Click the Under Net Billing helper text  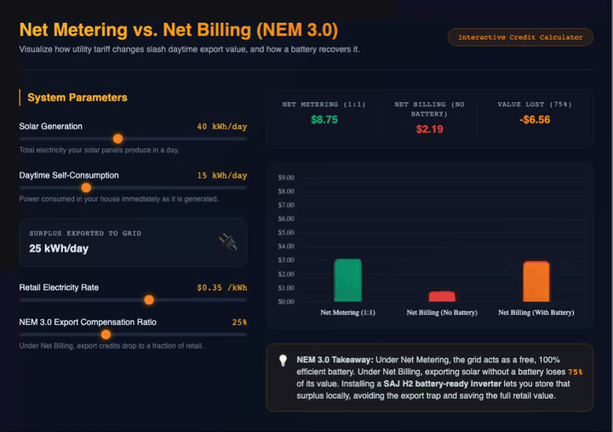coord(111,346)
